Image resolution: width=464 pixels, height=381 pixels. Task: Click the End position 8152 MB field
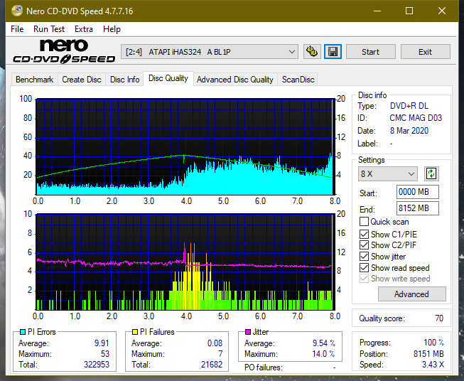[x=417, y=208]
